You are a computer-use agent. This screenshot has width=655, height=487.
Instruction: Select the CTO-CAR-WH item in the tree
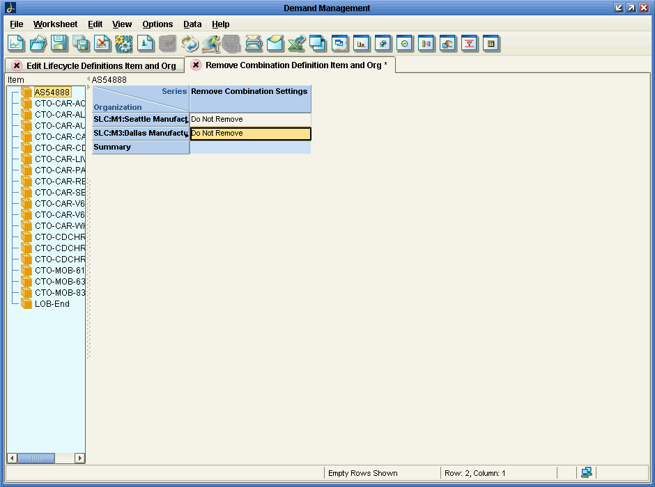tap(60, 225)
